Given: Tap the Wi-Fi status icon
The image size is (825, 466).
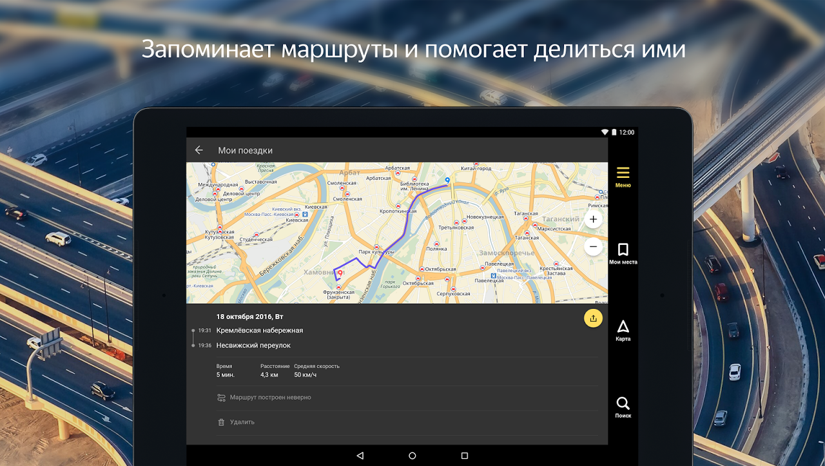Looking at the screenshot, I should click(605, 132).
